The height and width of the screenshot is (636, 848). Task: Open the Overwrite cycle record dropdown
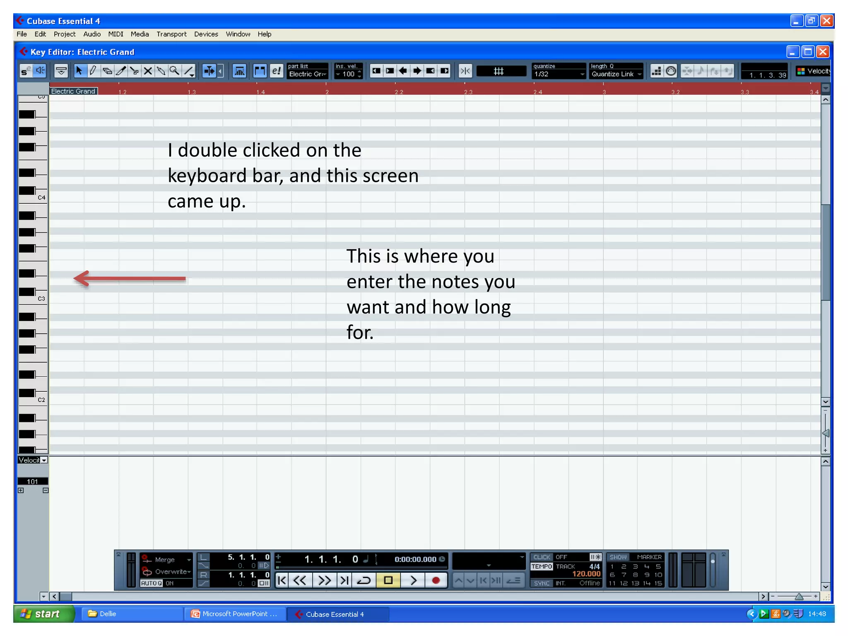click(x=166, y=572)
